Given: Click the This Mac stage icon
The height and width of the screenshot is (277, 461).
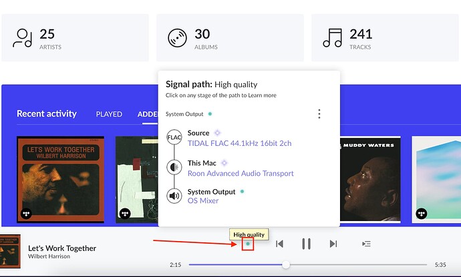Looking at the screenshot, I should 174,167.
